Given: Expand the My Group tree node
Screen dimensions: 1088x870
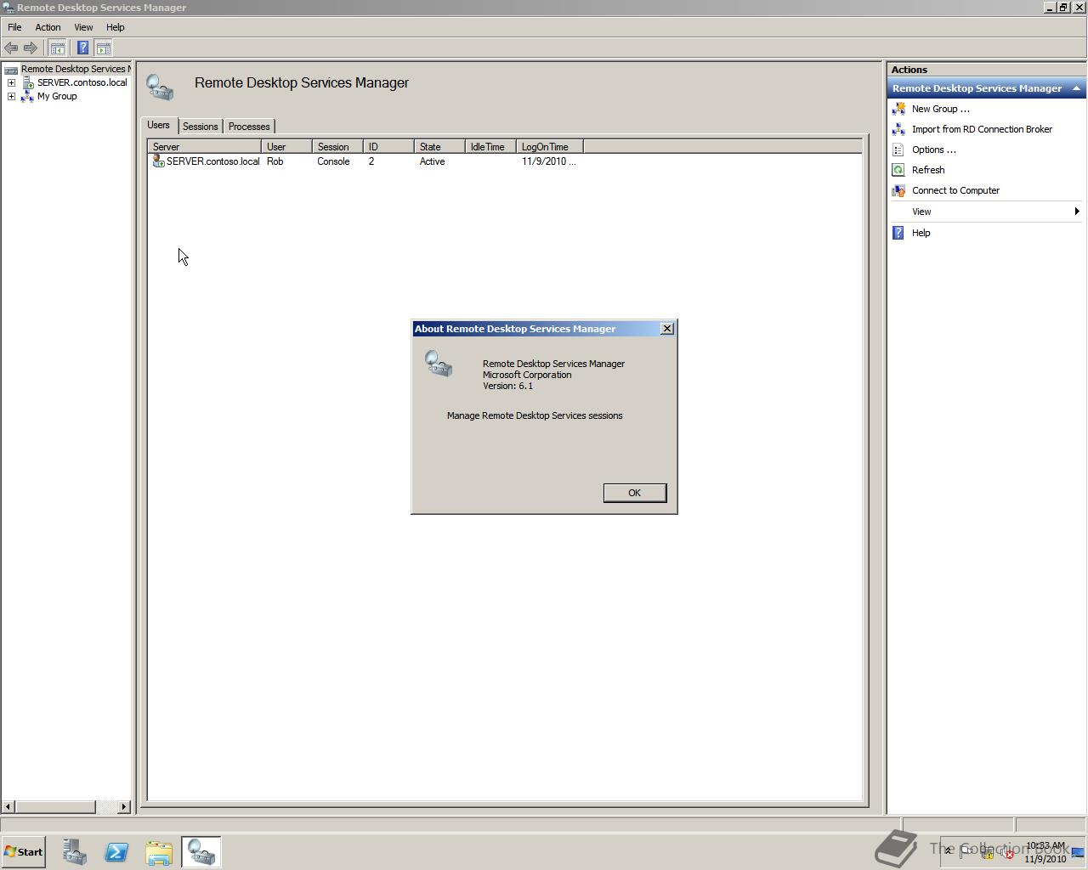Looking at the screenshot, I should 11,96.
